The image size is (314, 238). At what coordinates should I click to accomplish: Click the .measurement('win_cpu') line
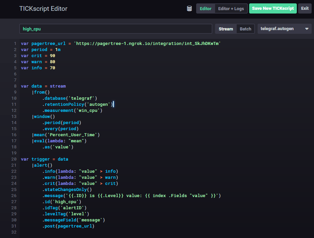point(72,111)
